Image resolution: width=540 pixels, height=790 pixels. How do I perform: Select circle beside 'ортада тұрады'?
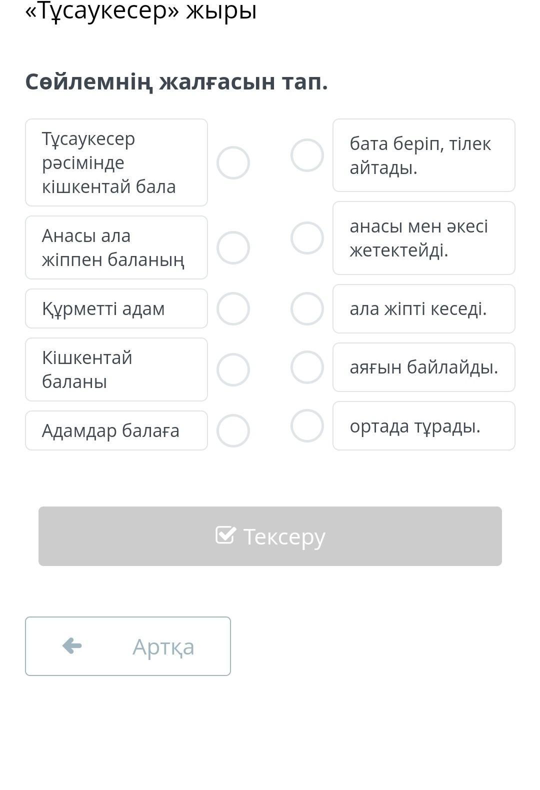pos(307,425)
